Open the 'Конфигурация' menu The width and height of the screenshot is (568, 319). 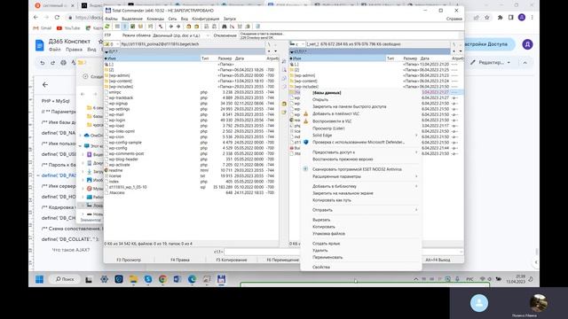205,19
